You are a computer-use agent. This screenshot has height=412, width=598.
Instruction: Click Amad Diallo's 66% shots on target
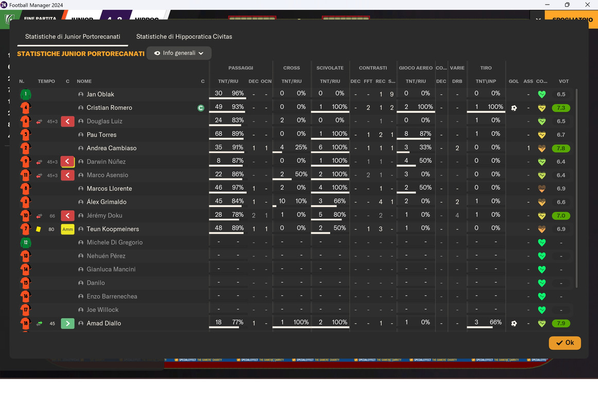click(496, 322)
